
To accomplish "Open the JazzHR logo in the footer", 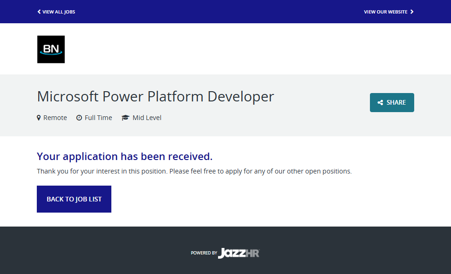I will coord(239,253).
